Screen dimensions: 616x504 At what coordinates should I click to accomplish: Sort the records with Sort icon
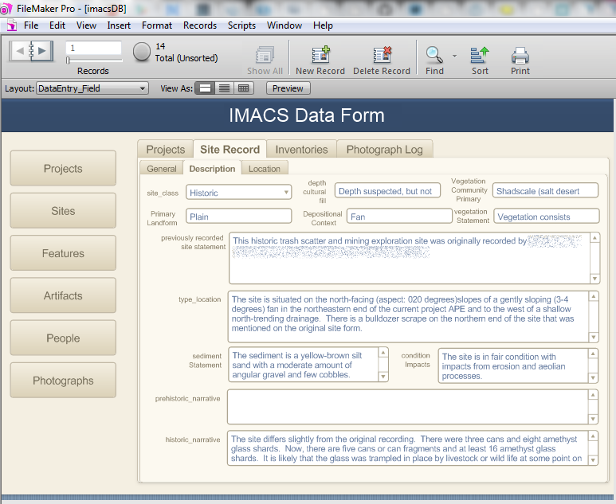pyautogui.click(x=480, y=55)
